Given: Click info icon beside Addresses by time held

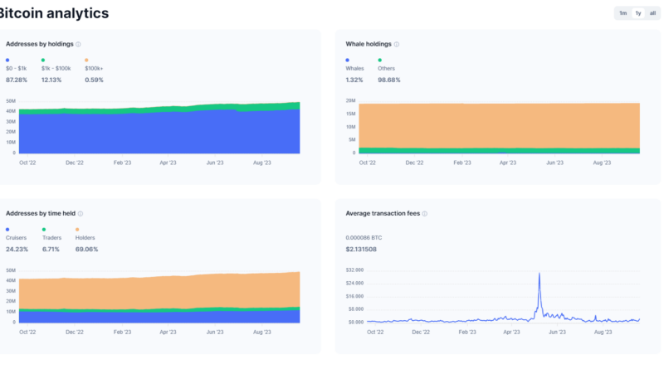Looking at the screenshot, I should [81, 213].
